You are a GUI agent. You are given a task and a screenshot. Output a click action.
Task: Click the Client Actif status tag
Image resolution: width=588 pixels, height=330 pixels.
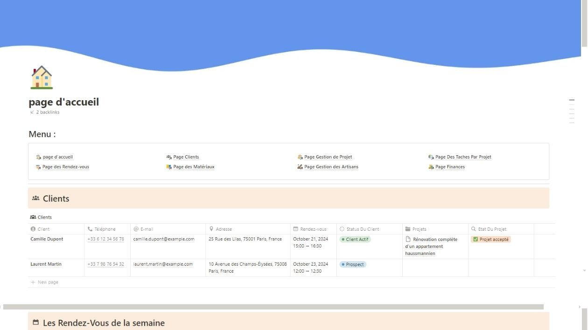point(355,239)
